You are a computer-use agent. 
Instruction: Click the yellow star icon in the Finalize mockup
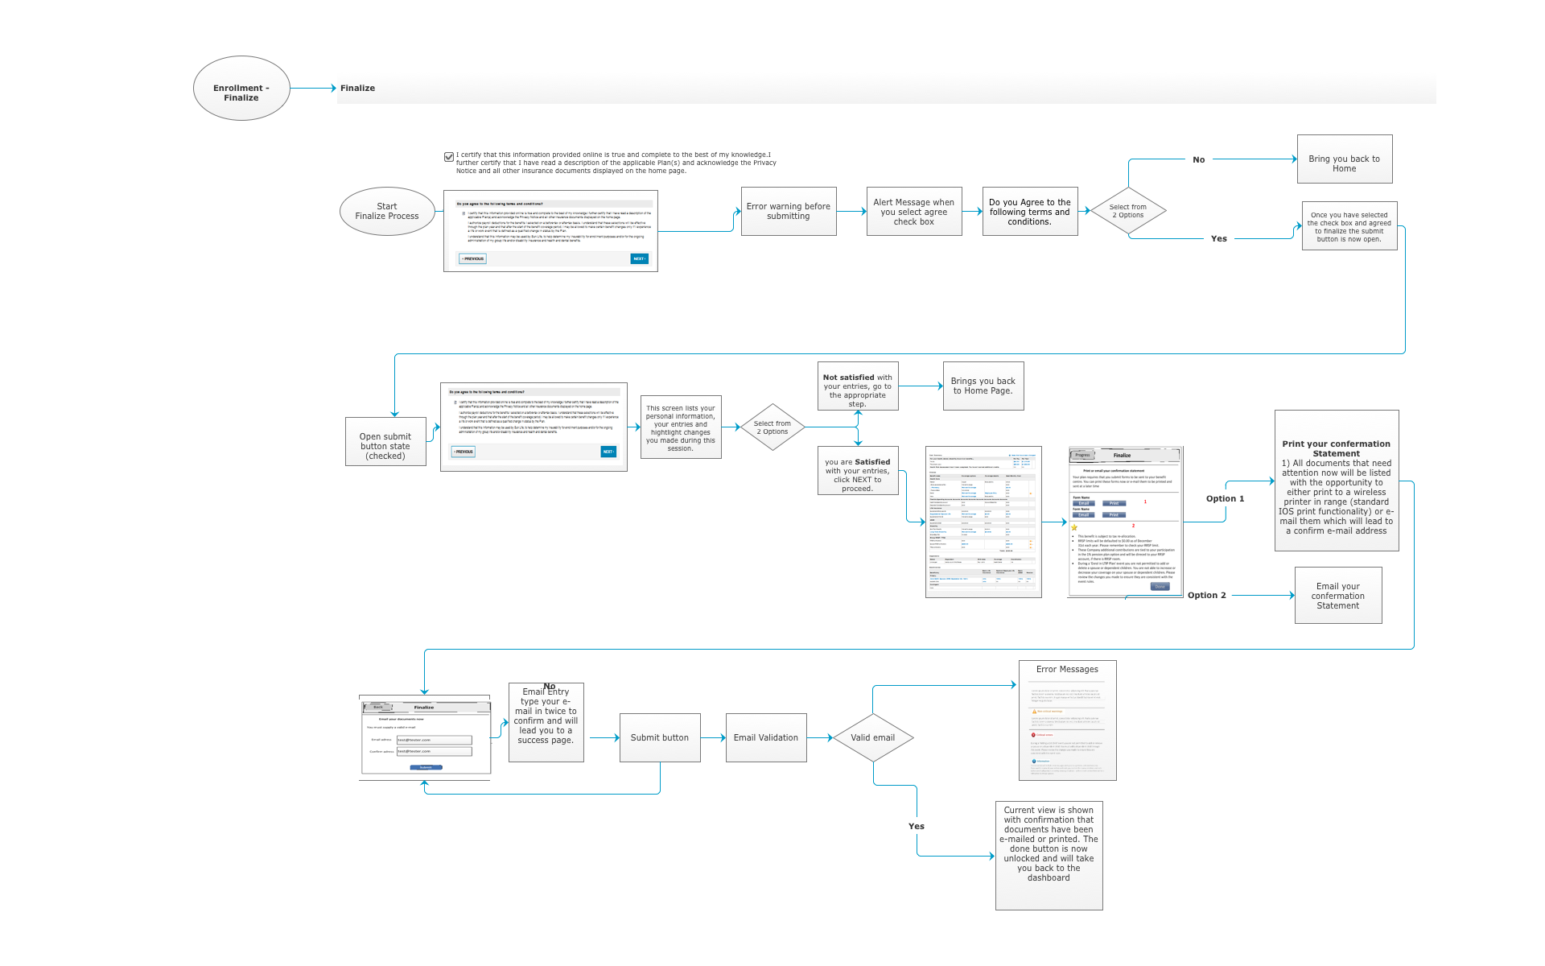(1074, 527)
